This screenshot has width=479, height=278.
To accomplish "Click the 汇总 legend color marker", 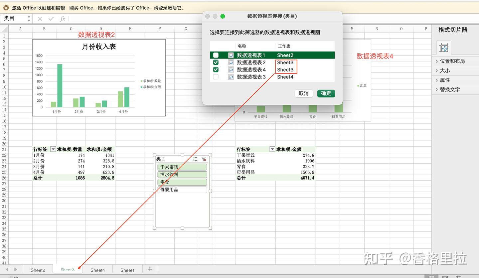I will click(x=358, y=86).
